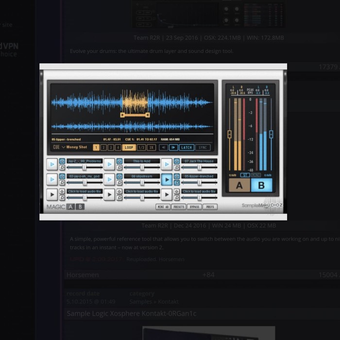This screenshot has height=340, width=340.
Task: Click the Horsemen uploader link in background
Action: (83, 275)
